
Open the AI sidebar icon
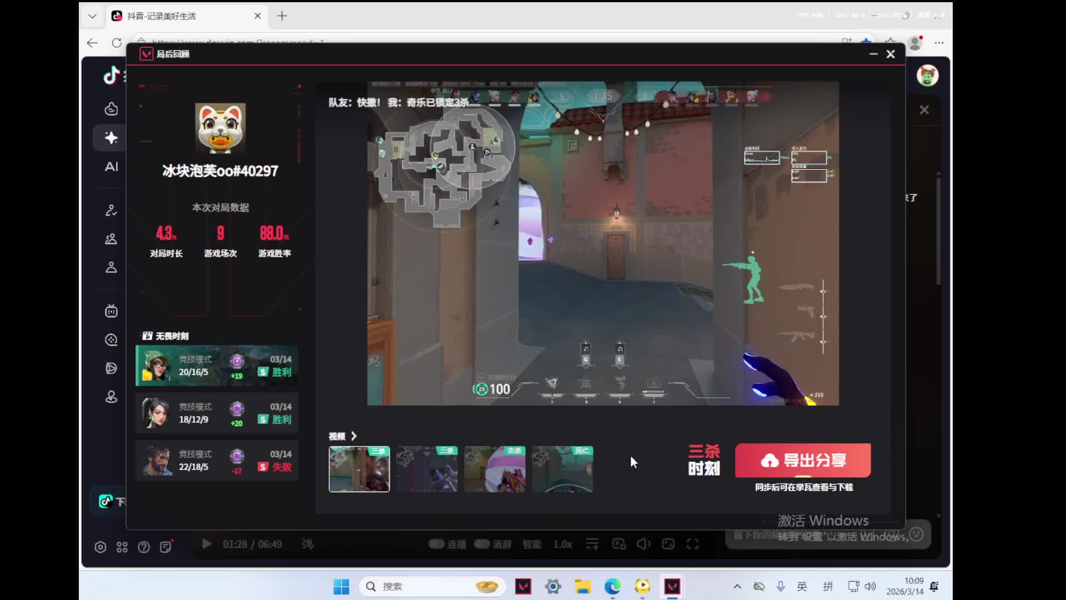[112, 167]
